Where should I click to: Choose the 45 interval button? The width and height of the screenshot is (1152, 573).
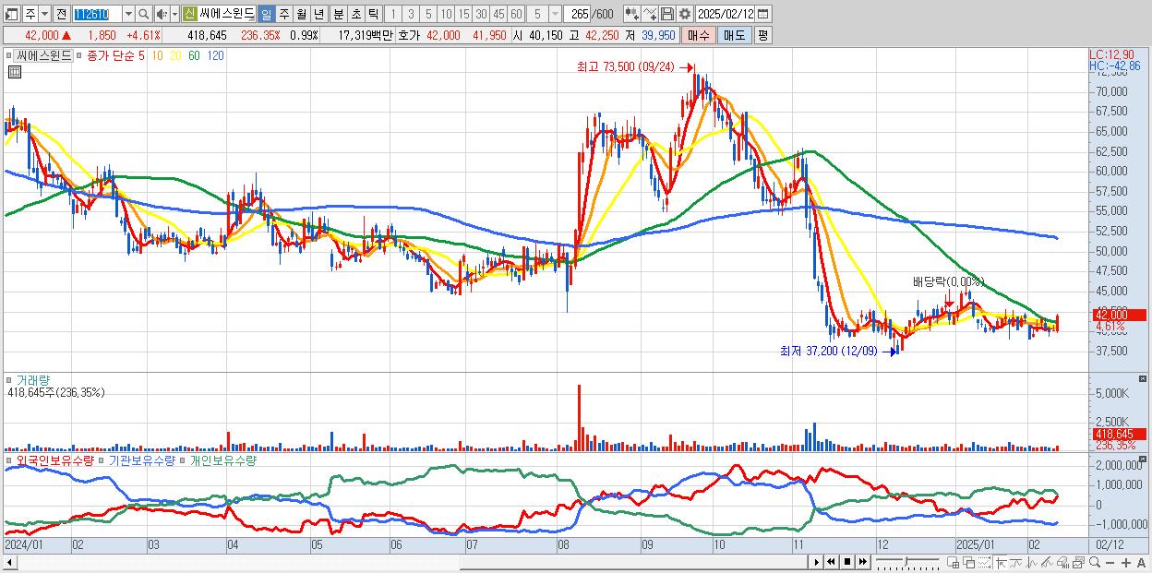(498, 14)
